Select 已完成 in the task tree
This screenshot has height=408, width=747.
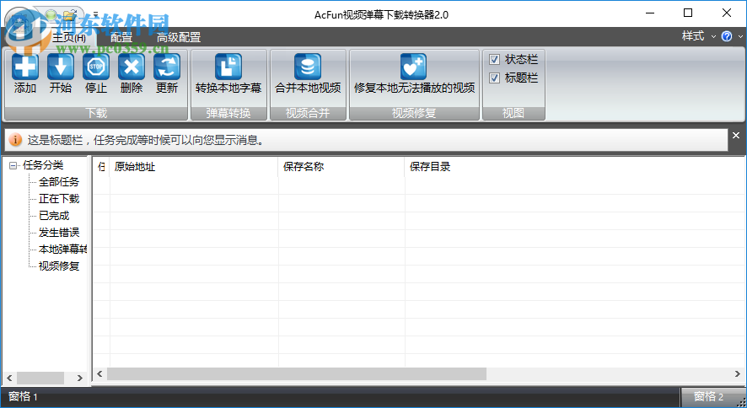[x=54, y=216]
